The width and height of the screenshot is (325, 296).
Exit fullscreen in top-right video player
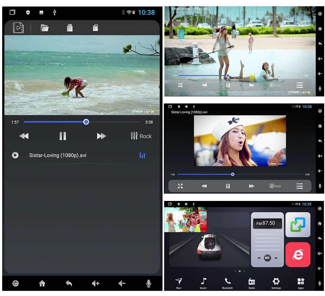click(180, 85)
